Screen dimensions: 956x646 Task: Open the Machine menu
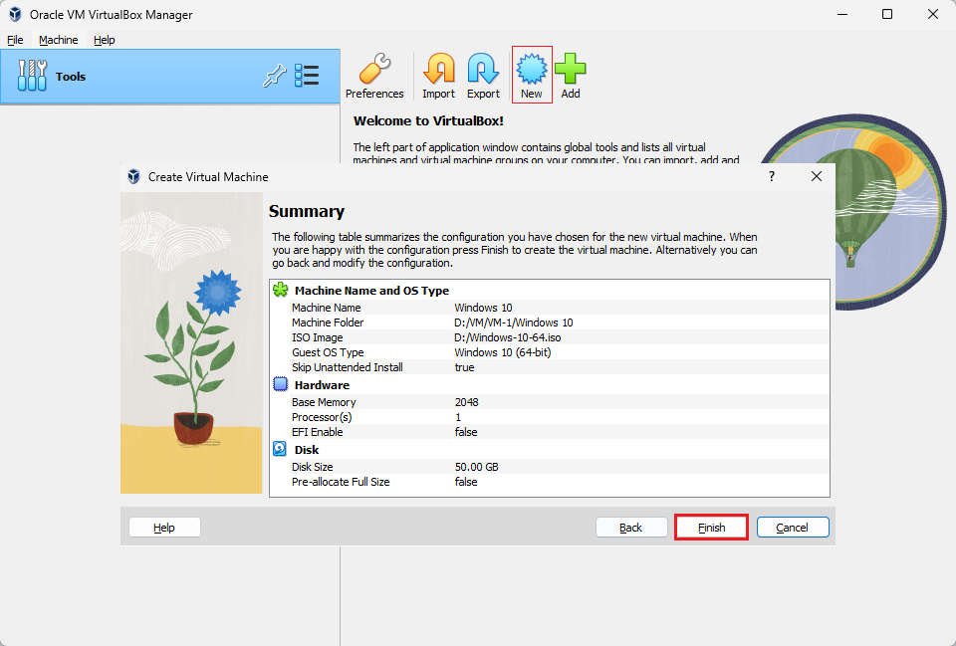[59, 40]
